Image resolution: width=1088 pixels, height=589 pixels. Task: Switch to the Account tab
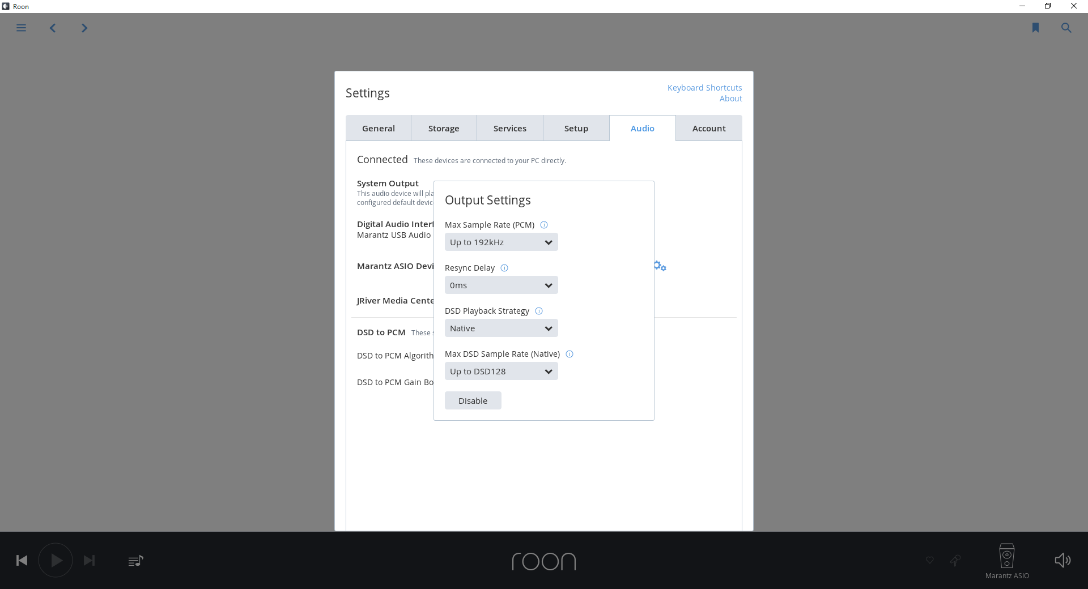coord(709,129)
